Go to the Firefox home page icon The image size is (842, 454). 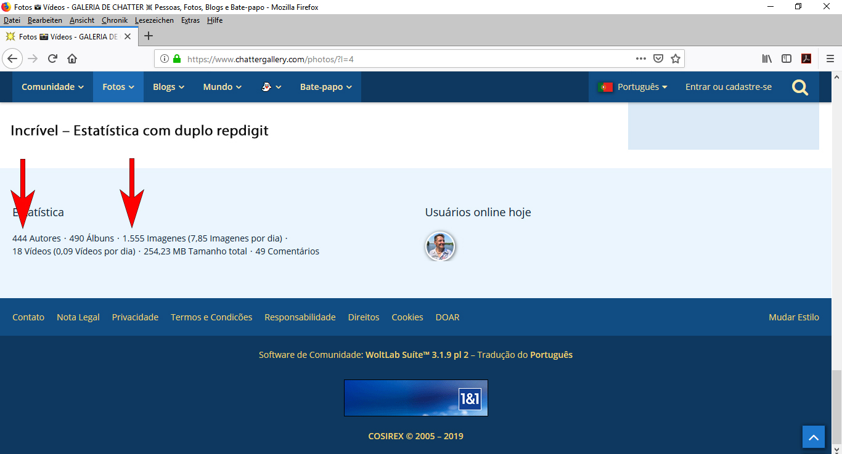click(72, 59)
